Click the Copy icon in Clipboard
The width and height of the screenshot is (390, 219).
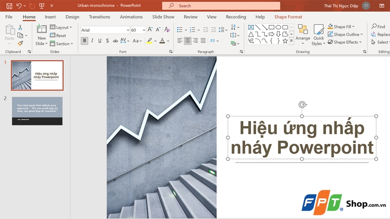pyautogui.click(x=20, y=36)
